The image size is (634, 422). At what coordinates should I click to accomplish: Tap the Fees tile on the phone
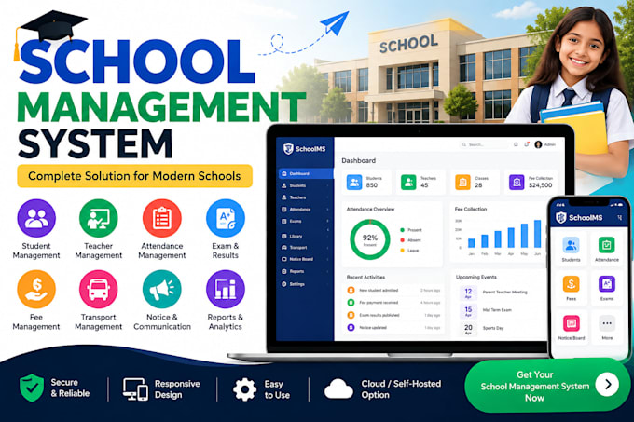pos(571,289)
